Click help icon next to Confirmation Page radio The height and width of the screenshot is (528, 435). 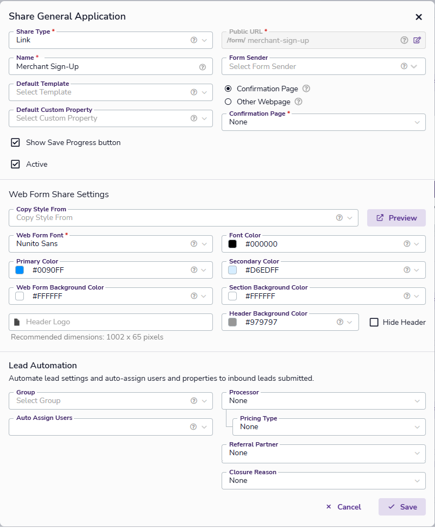click(x=306, y=89)
